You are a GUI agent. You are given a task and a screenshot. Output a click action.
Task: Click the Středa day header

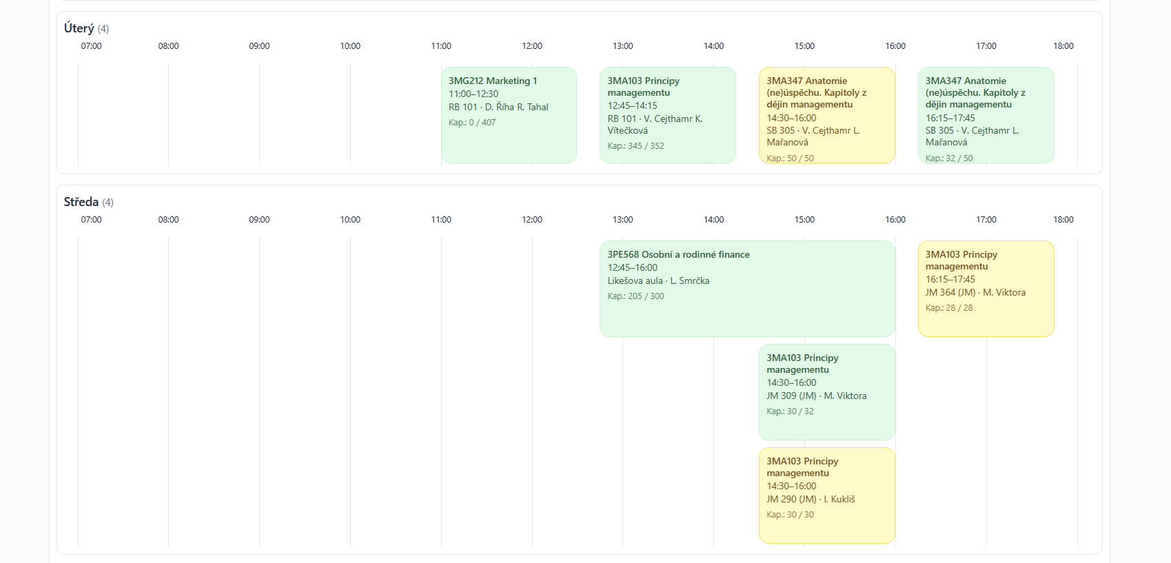click(x=81, y=202)
